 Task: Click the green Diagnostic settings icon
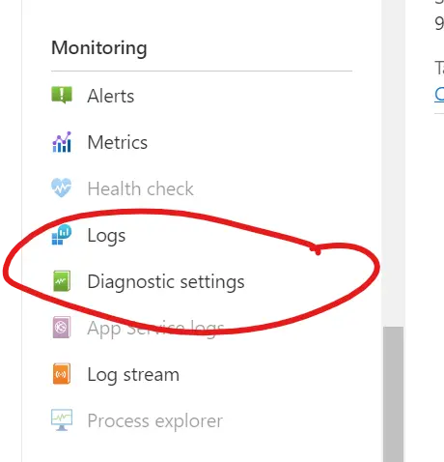pos(62,281)
